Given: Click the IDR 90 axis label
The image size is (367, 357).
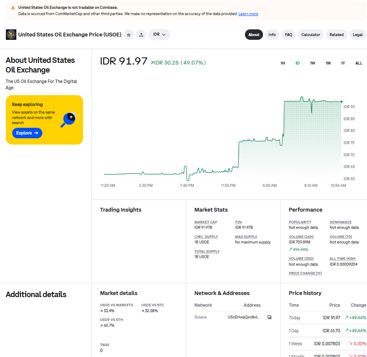Looking at the screenshot, I should pos(349,106).
